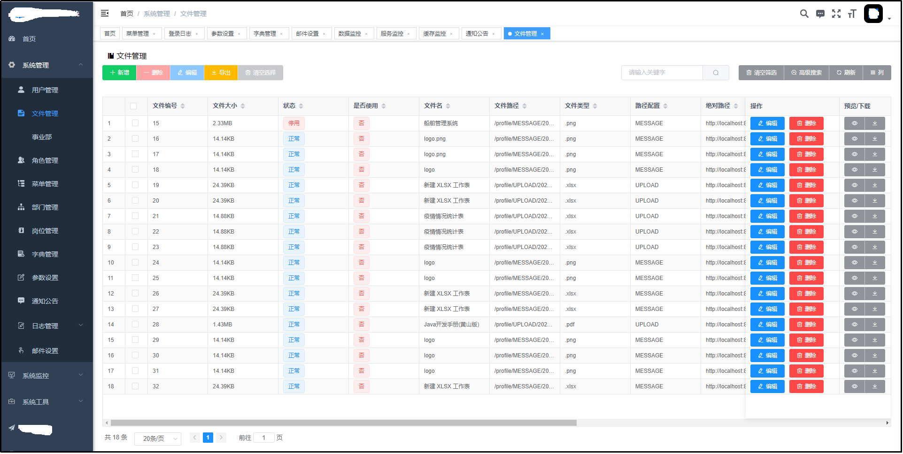This screenshot has height=454, width=903.
Task: Open the user avatar dropdown caret
Action: (x=889, y=19)
